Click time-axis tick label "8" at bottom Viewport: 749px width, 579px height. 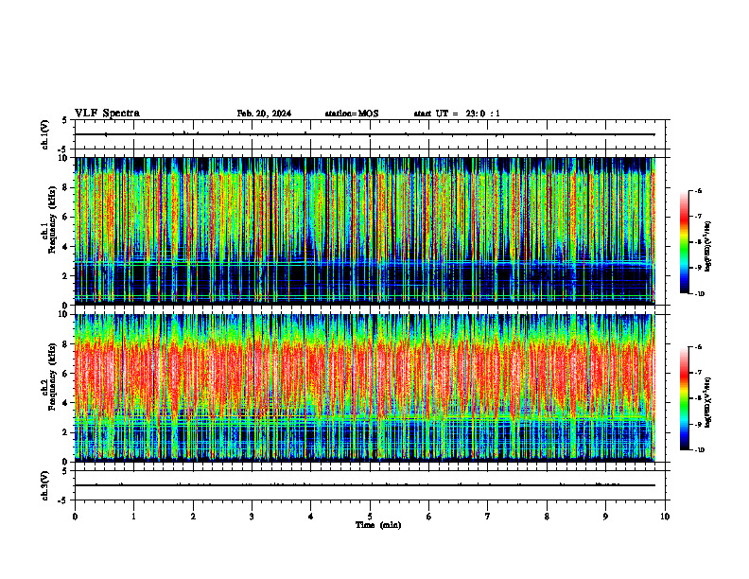[x=547, y=517]
